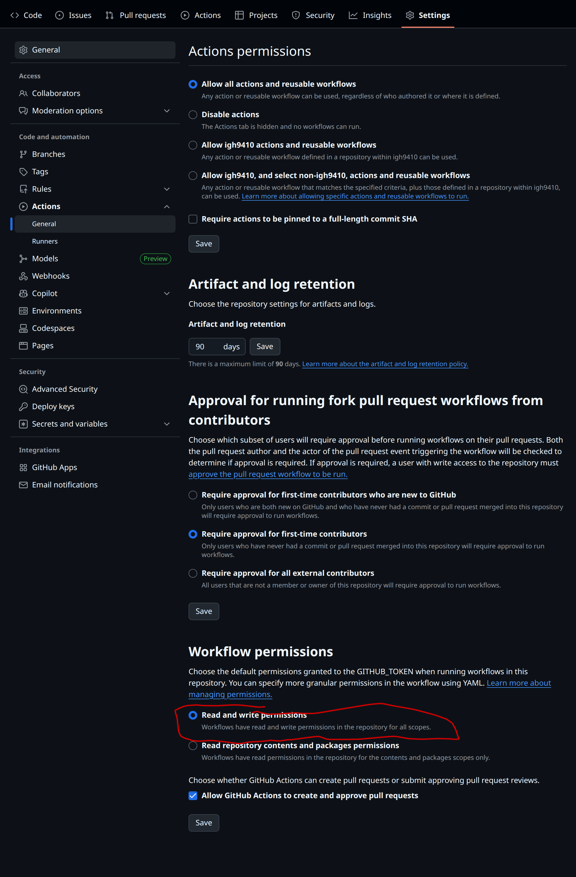Click the Branches git-branch icon

(x=23, y=154)
